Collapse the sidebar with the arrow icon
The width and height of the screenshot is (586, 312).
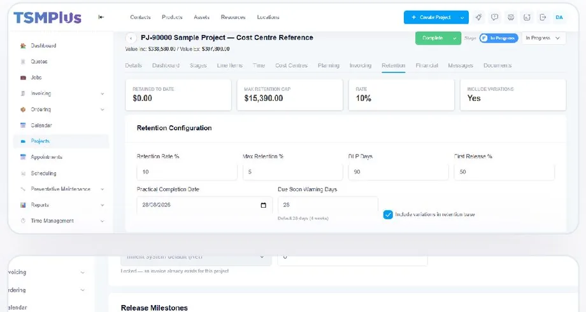(101, 17)
